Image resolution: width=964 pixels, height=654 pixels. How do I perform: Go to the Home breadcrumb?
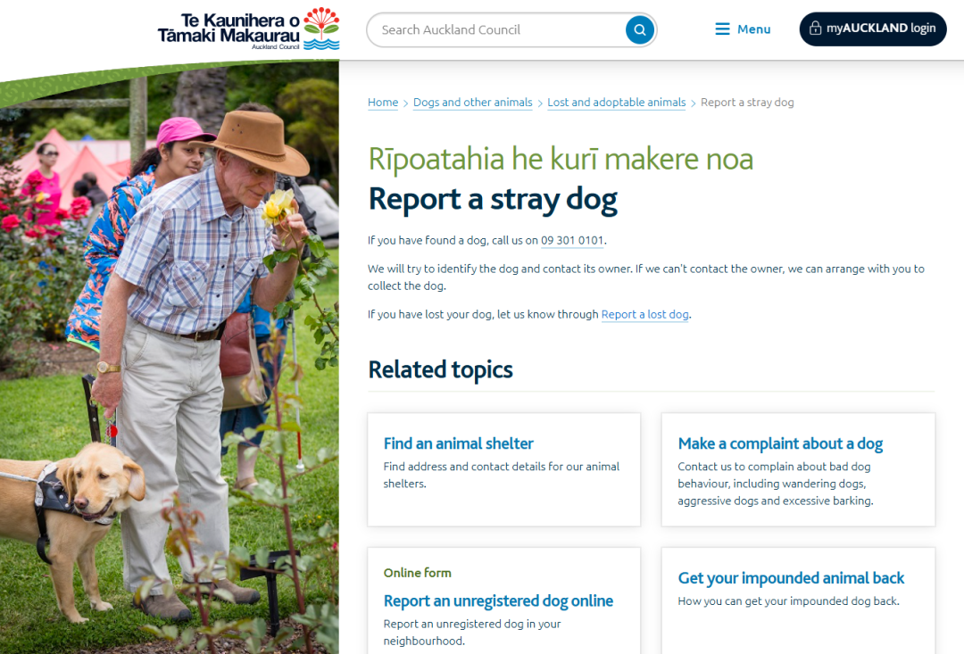pos(383,102)
